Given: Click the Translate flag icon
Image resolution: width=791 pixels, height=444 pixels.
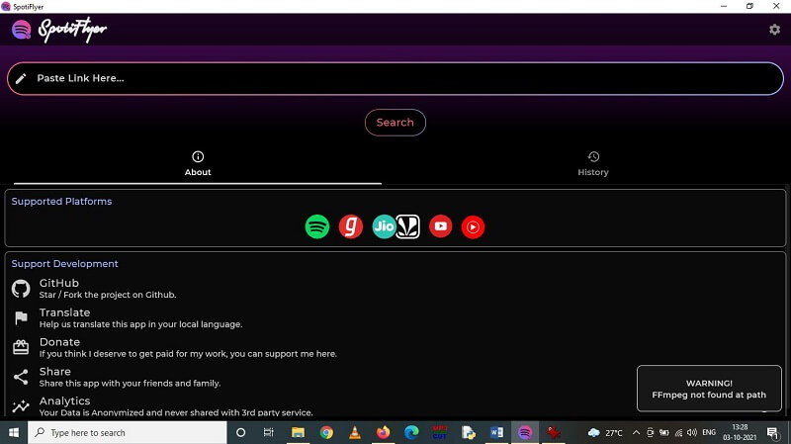Looking at the screenshot, I should tap(21, 318).
